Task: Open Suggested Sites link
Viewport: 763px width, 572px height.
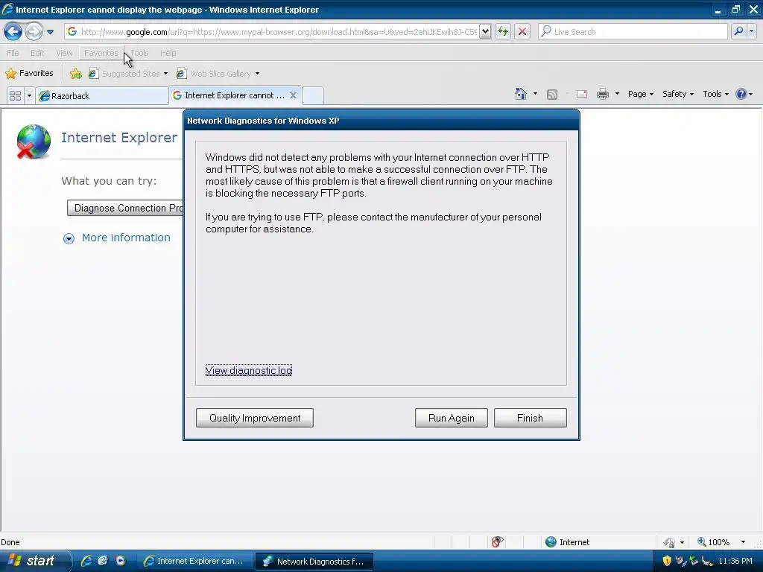Action: click(x=124, y=74)
